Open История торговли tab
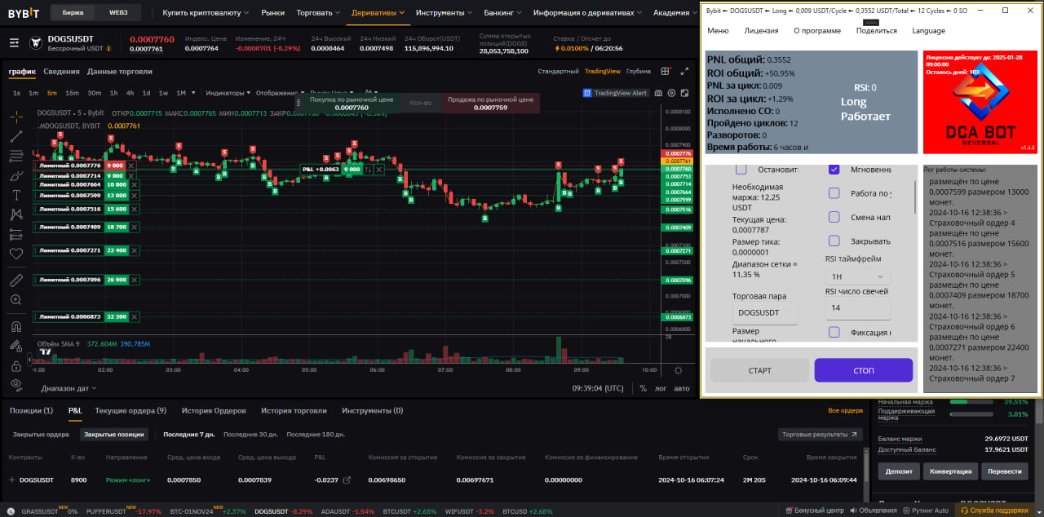The height and width of the screenshot is (517, 1044). point(294,411)
